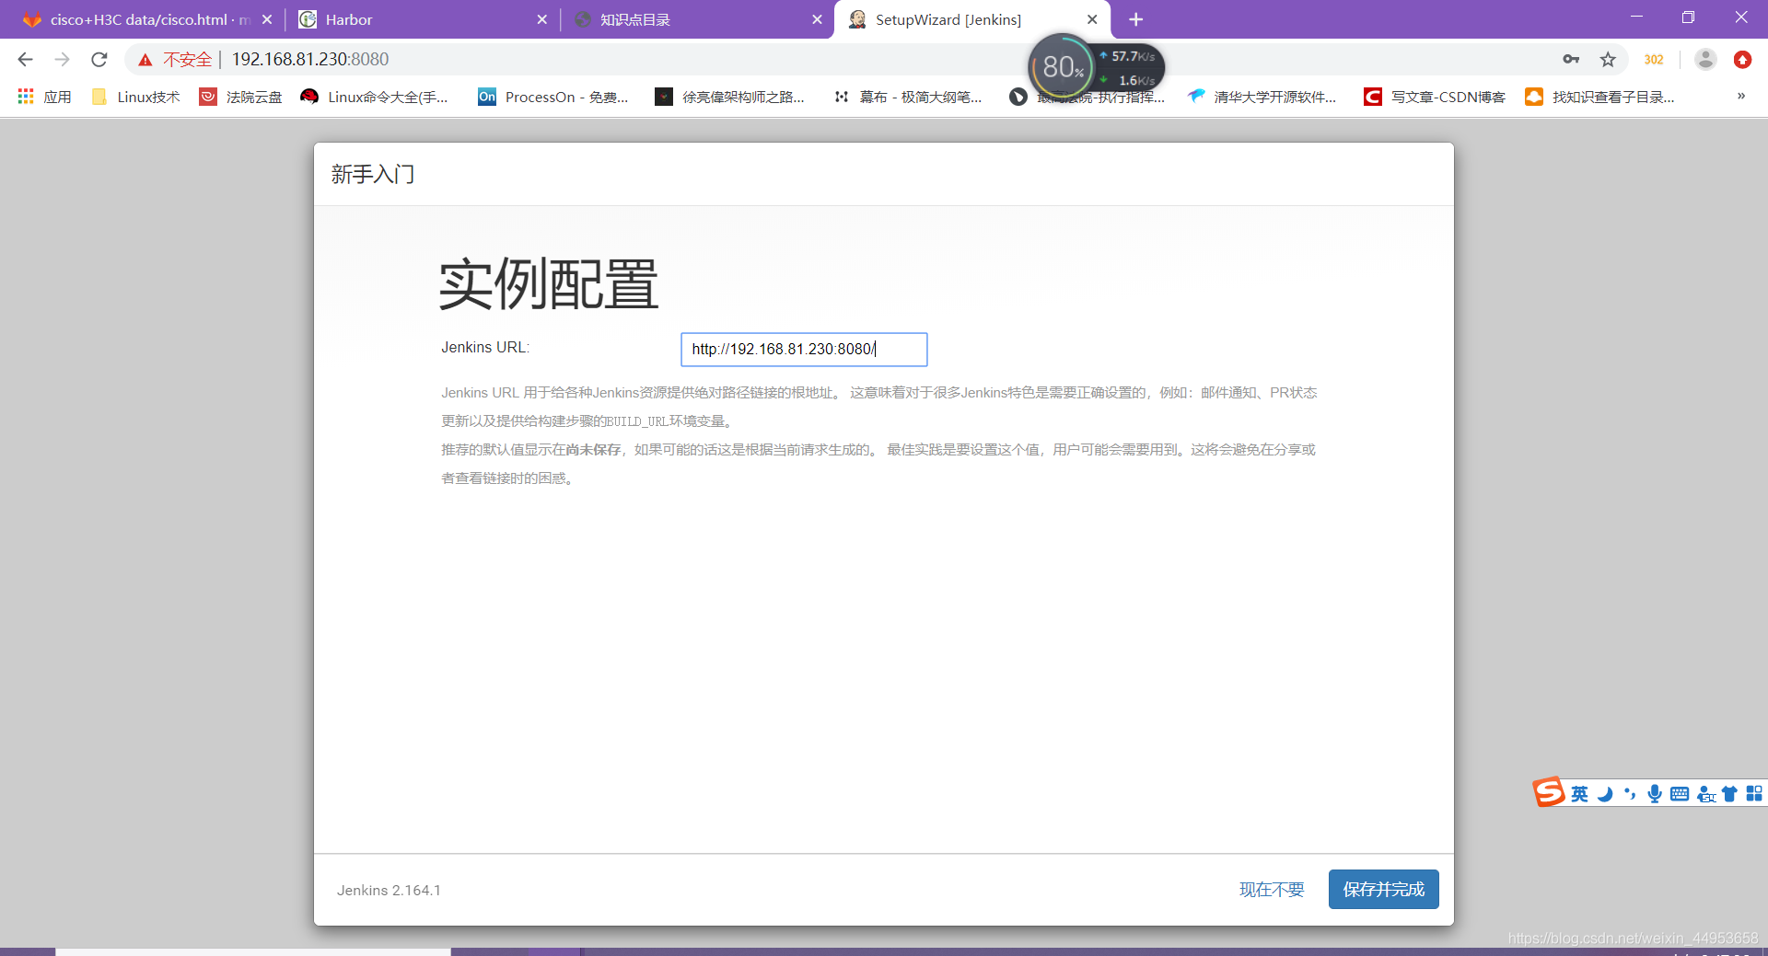Image resolution: width=1768 pixels, height=956 pixels.
Task: Click the Jenkins URL input field
Action: (x=804, y=350)
